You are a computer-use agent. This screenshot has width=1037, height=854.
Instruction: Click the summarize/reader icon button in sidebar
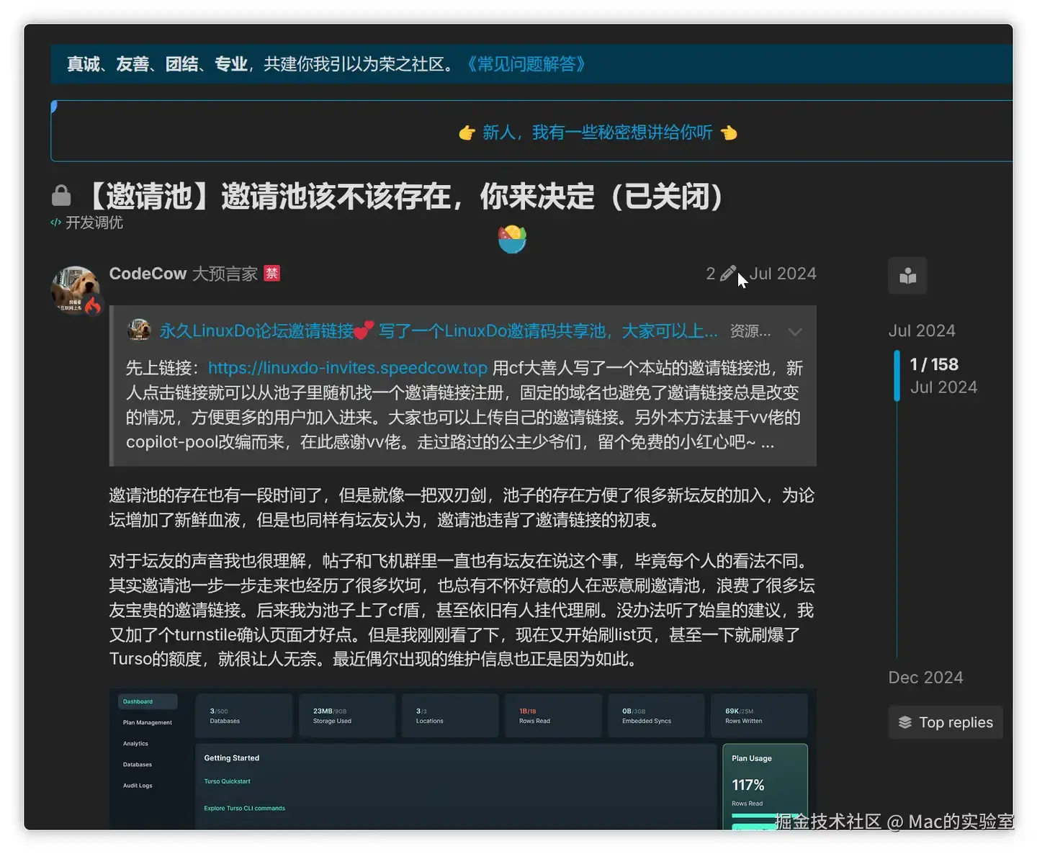click(x=907, y=276)
